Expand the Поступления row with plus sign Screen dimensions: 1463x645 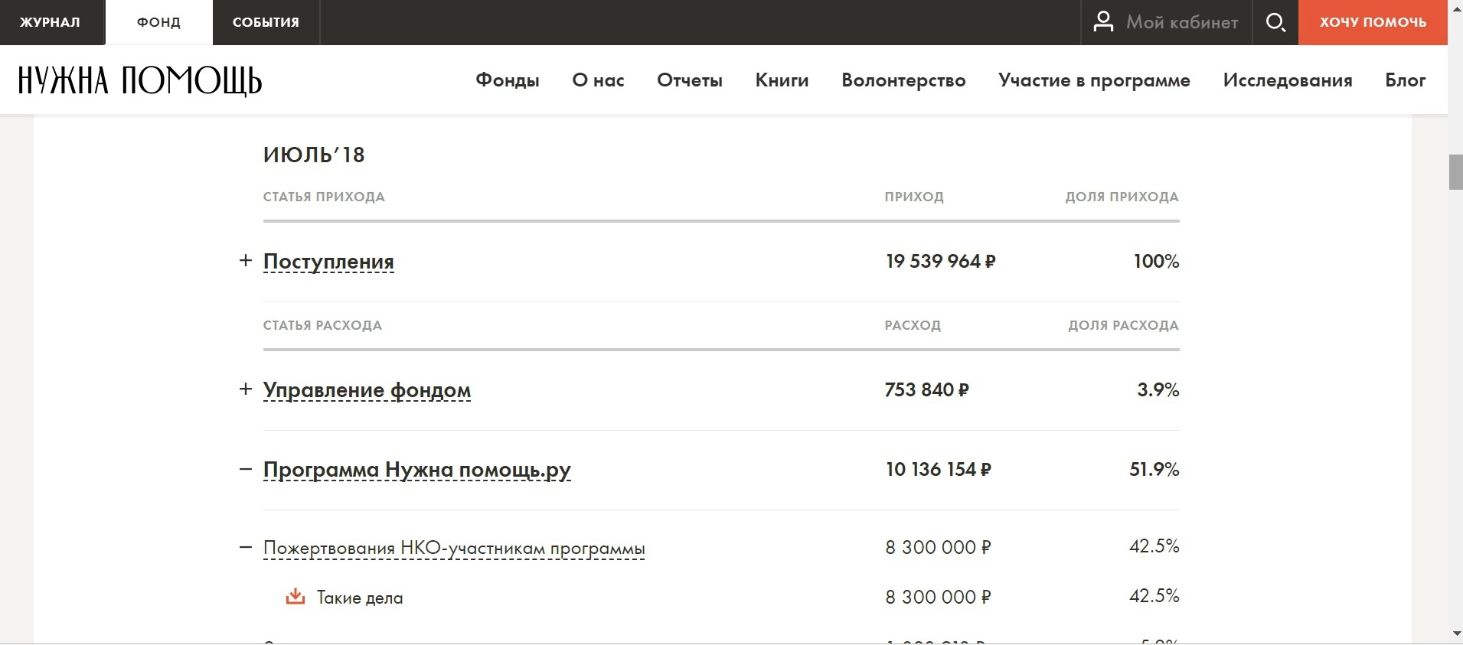pyautogui.click(x=246, y=261)
